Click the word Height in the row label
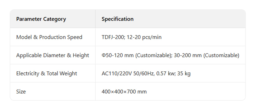This screenshot has width=256, height=110. [81, 55]
